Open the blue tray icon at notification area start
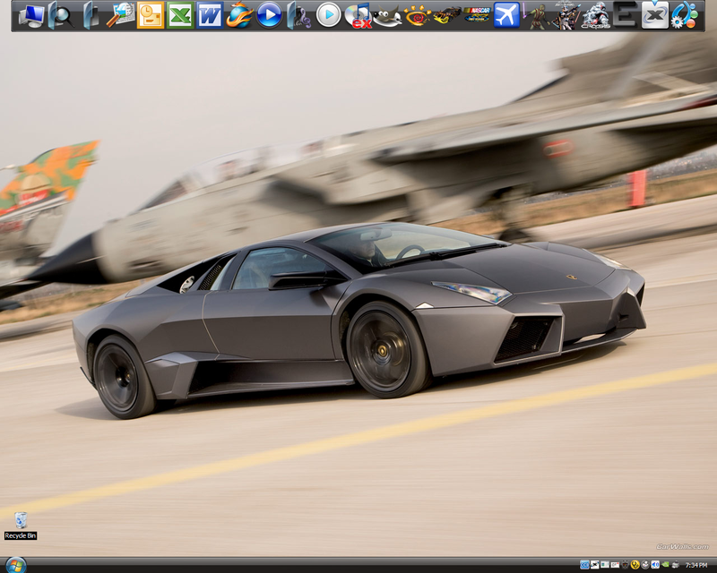The image size is (717, 573). click(x=584, y=565)
